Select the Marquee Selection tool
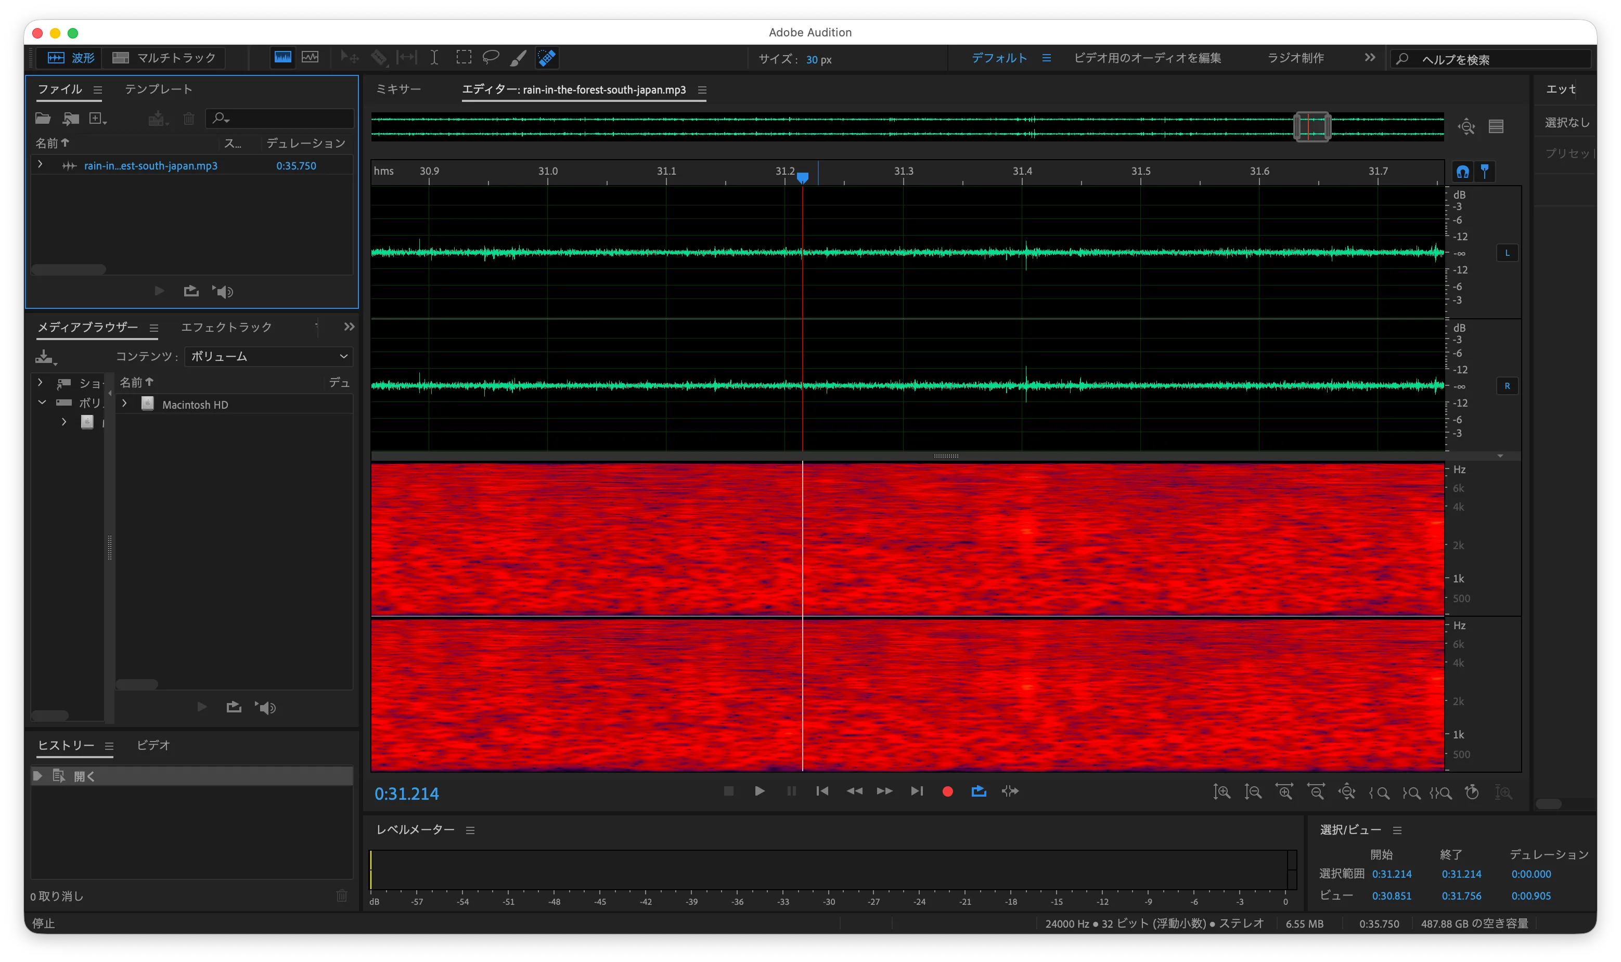Image resolution: width=1621 pixels, height=962 pixels. (464, 58)
